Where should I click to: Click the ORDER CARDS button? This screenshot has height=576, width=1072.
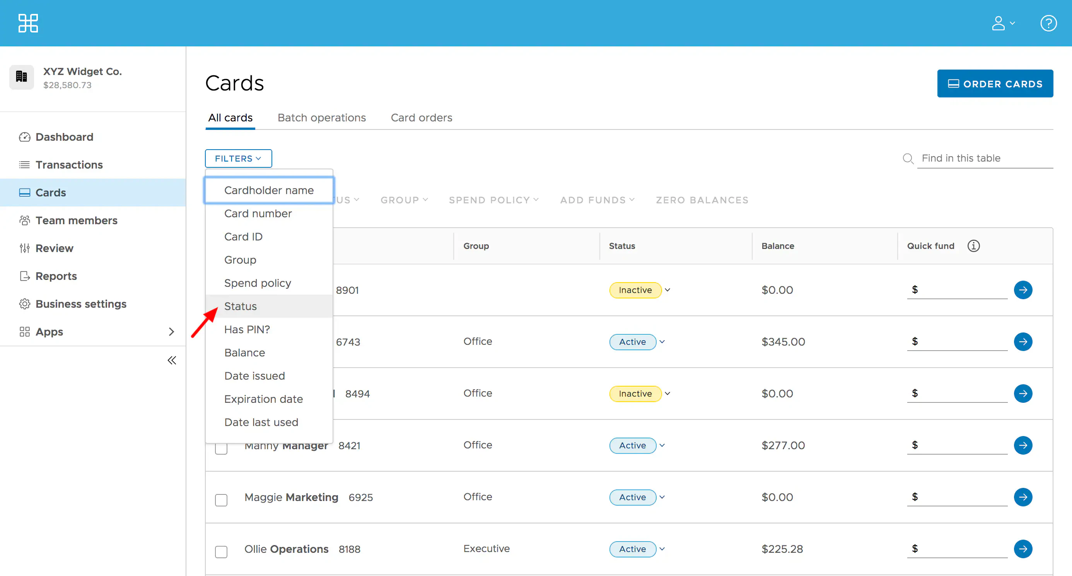click(x=995, y=84)
